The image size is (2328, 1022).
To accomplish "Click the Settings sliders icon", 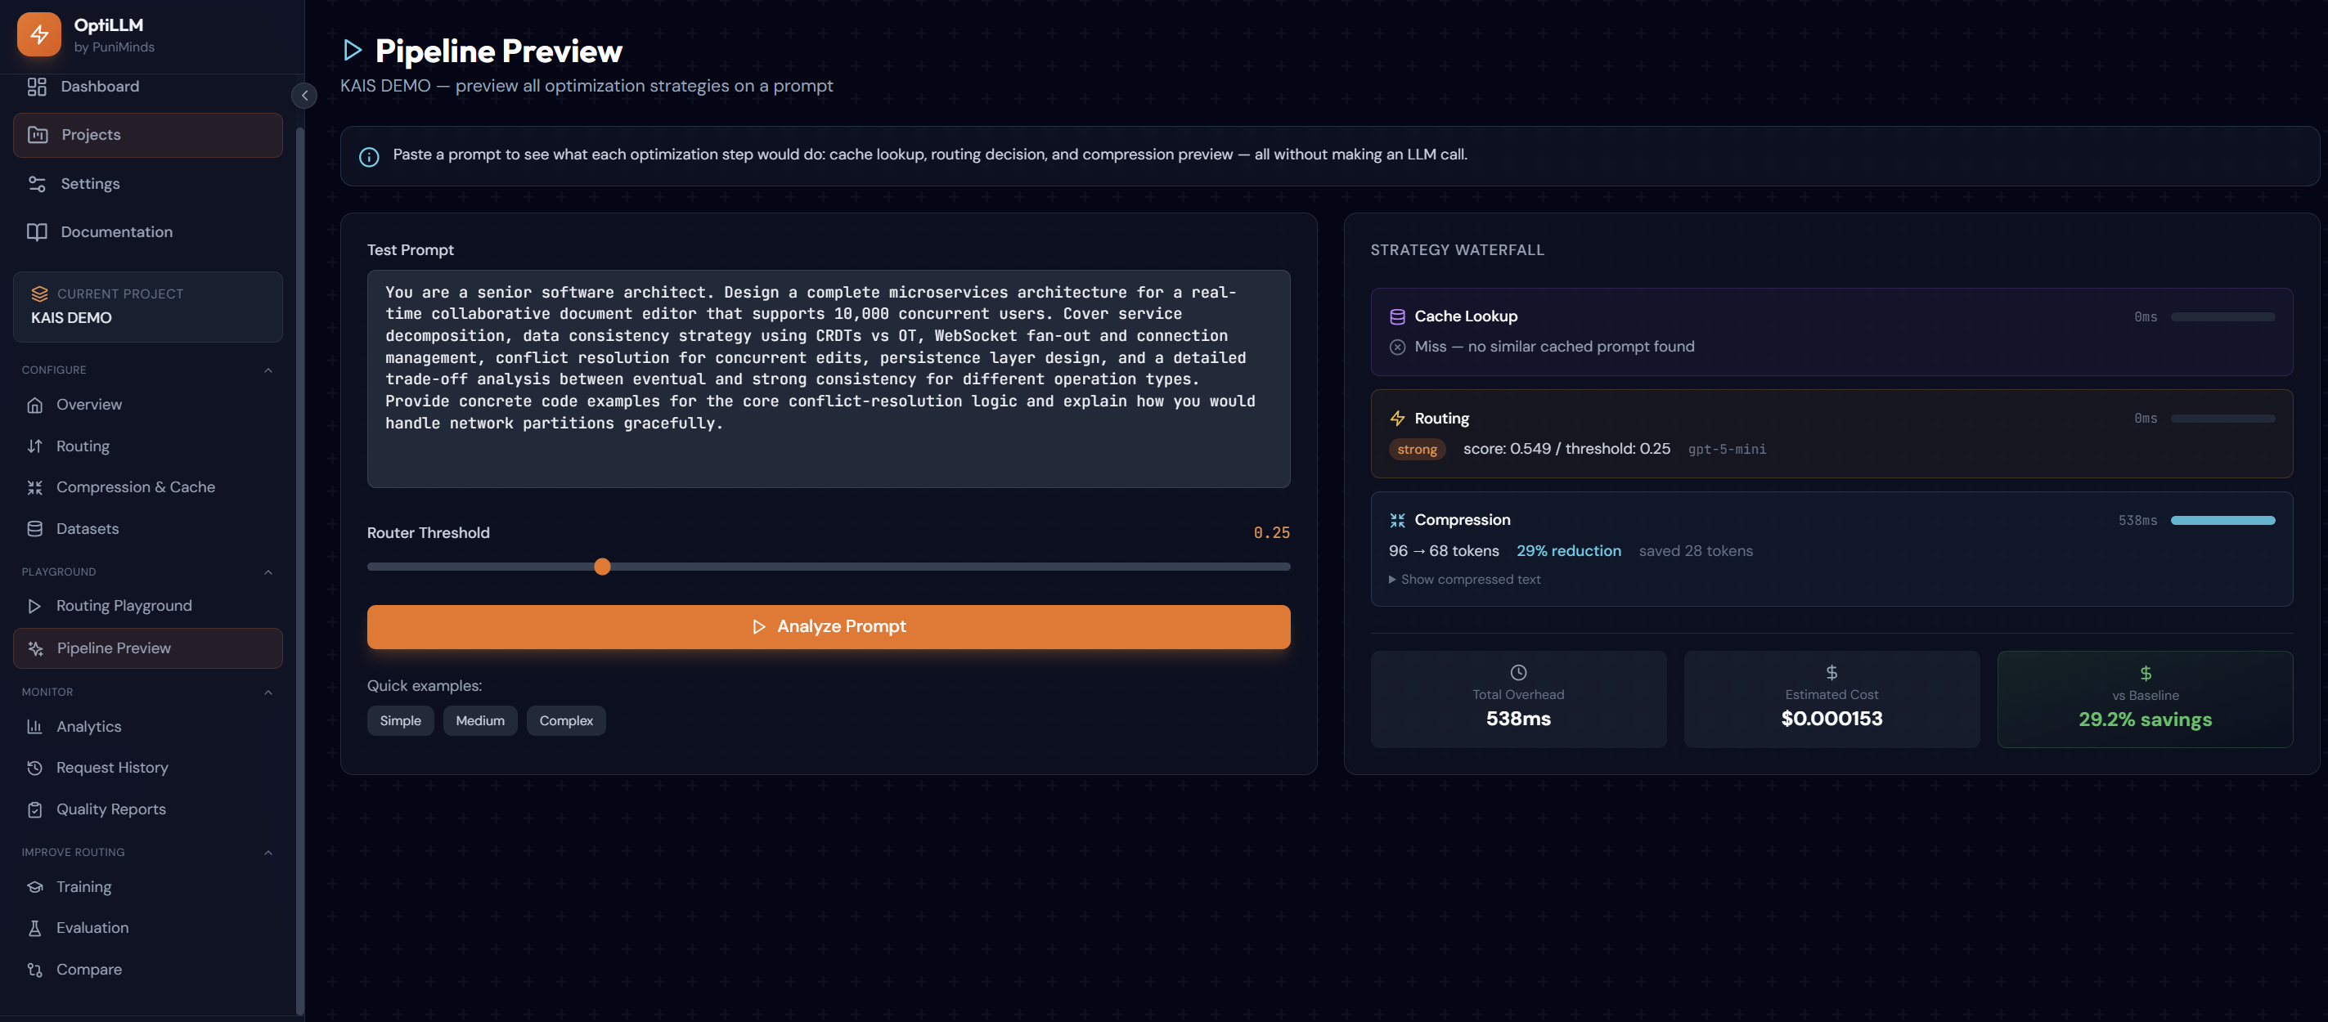I will tap(37, 183).
